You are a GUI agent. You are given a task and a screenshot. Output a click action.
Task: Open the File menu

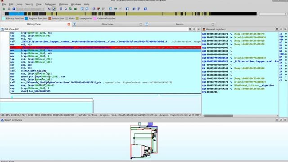tap(4, 4)
